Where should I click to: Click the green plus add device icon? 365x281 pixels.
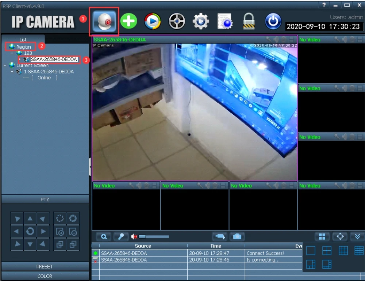pos(128,22)
